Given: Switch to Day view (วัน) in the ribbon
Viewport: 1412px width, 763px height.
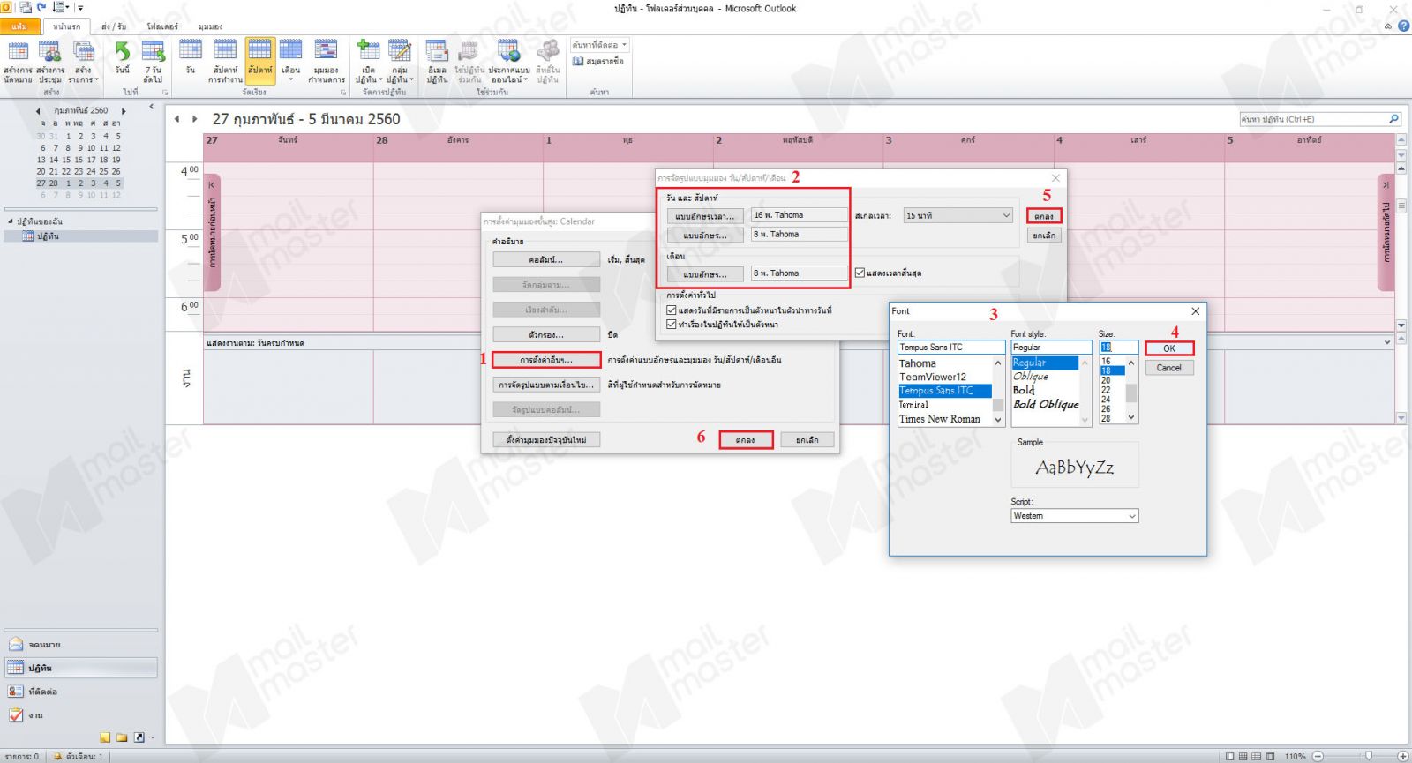Looking at the screenshot, I should tap(191, 57).
